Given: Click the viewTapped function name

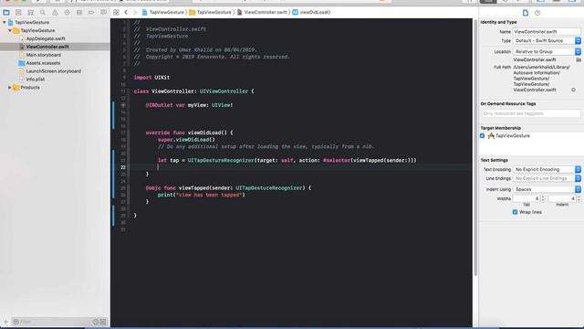Looking at the screenshot, I should (x=193, y=188).
